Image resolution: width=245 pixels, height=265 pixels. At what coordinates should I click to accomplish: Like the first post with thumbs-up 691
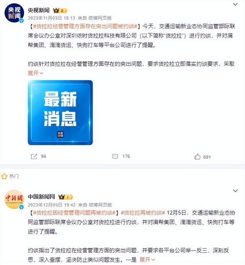click(x=198, y=157)
